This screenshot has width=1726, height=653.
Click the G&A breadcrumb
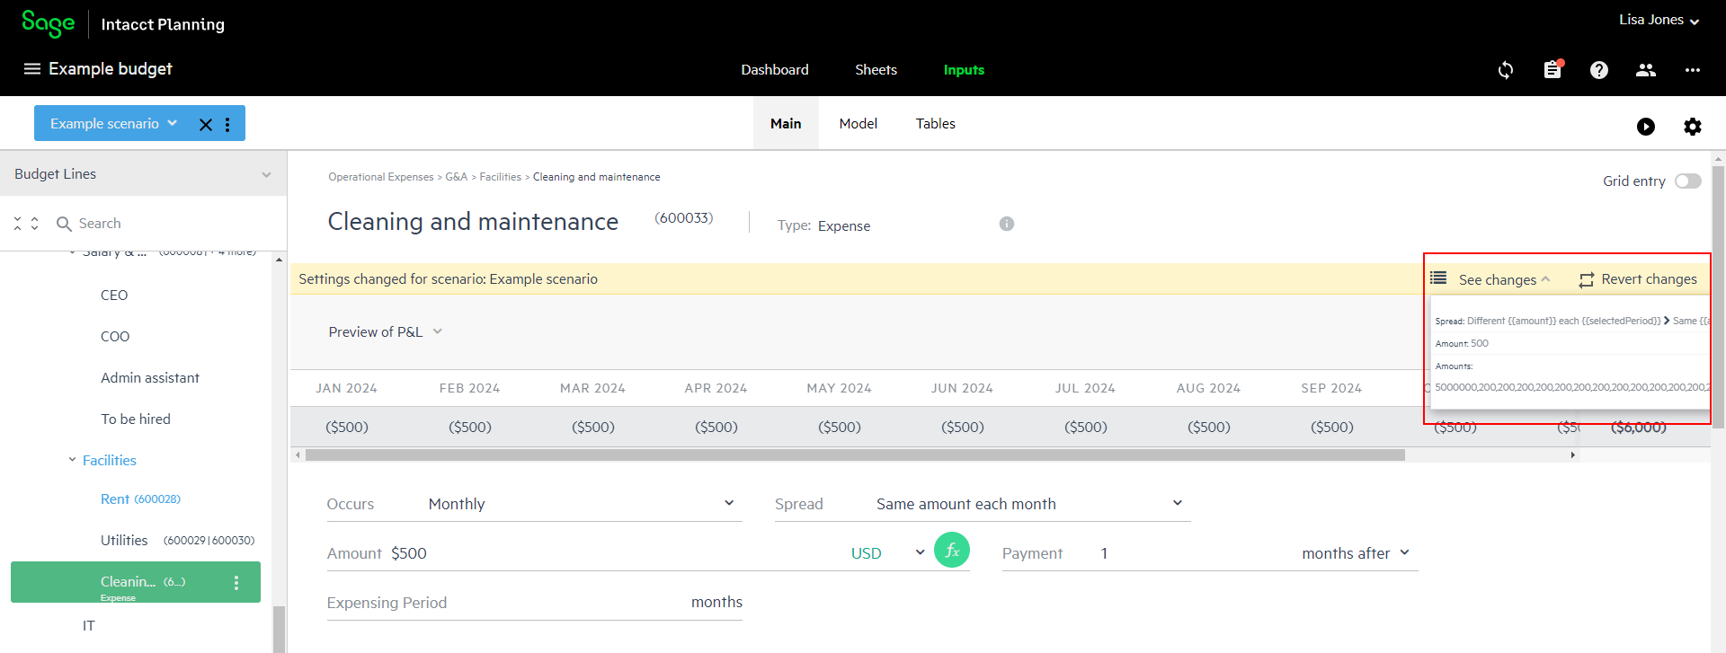tap(457, 177)
